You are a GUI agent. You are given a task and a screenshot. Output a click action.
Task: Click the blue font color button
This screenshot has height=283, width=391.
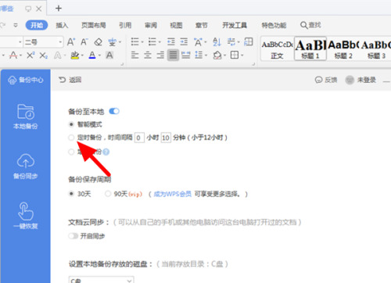click(92, 56)
